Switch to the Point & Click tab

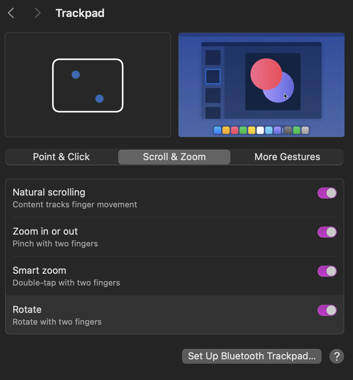click(x=61, y=157)
